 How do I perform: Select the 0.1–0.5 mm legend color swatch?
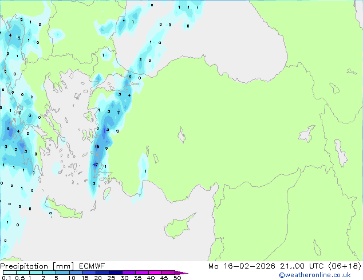pos(10,273)
